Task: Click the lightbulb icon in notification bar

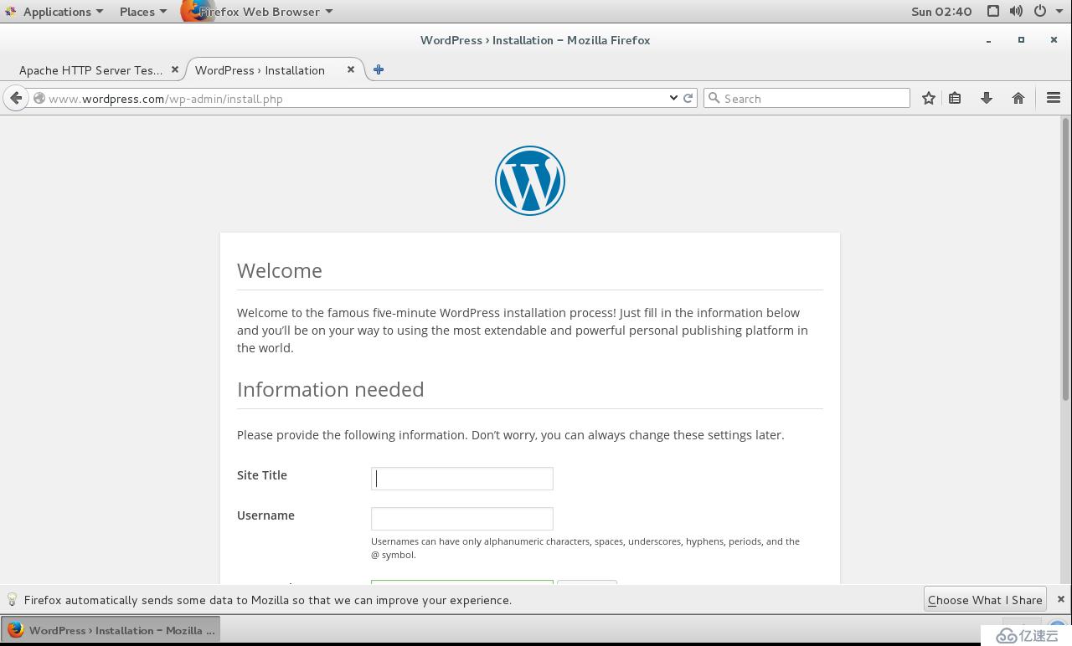Action: (12, 599)
